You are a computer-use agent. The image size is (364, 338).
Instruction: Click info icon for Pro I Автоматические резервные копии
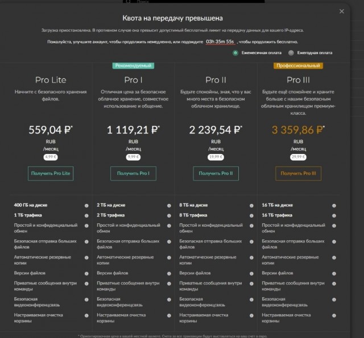[x=169, y=257]
